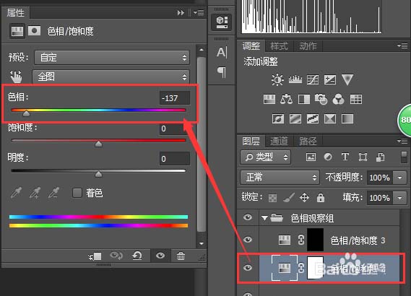
Task: Collapse the 色相观察组 folder triangle
Action: tap(264, 218)
